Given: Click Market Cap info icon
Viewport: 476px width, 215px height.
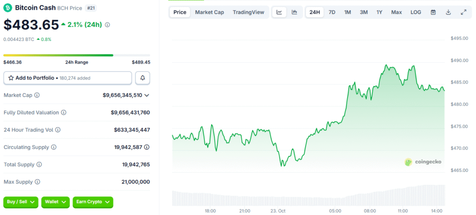Looking at the screenshot, I should (x=37, y=95).
